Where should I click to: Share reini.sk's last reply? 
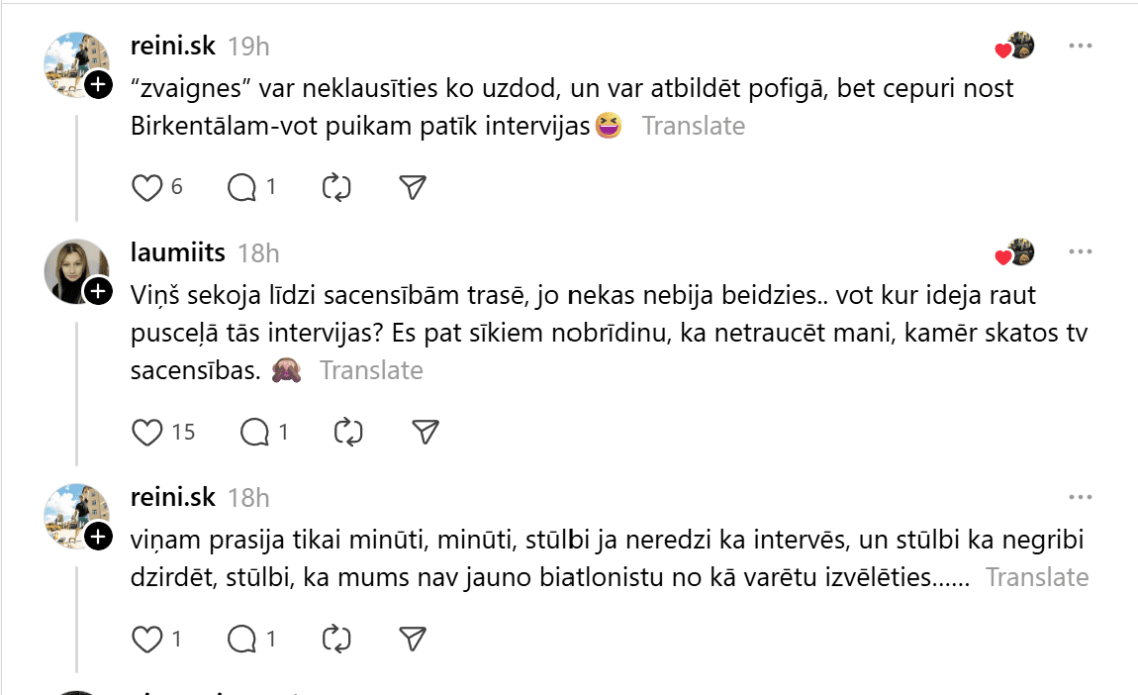(x=413, y=640)
